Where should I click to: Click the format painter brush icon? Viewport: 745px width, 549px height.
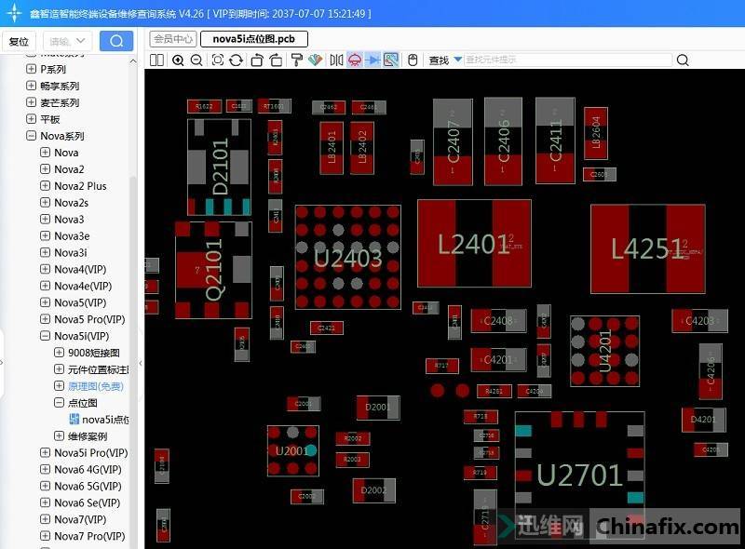click(x=296, y=60)
